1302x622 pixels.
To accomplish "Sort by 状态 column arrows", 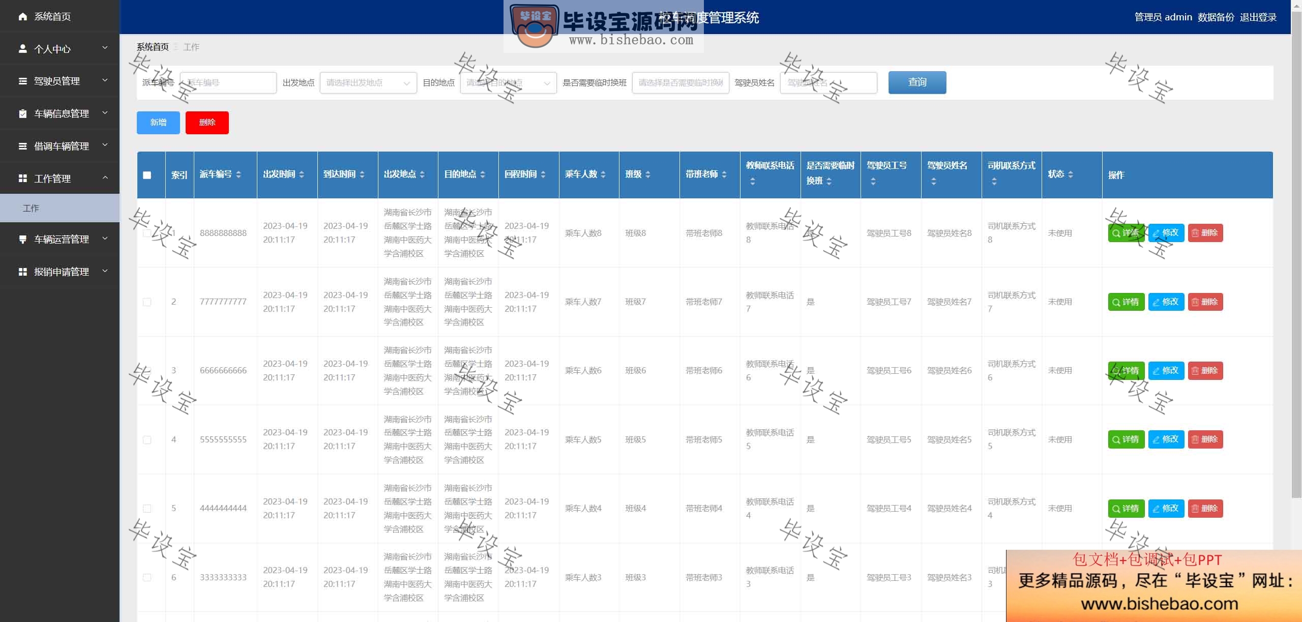I will pyautogui.click(x=1071, y=174).
